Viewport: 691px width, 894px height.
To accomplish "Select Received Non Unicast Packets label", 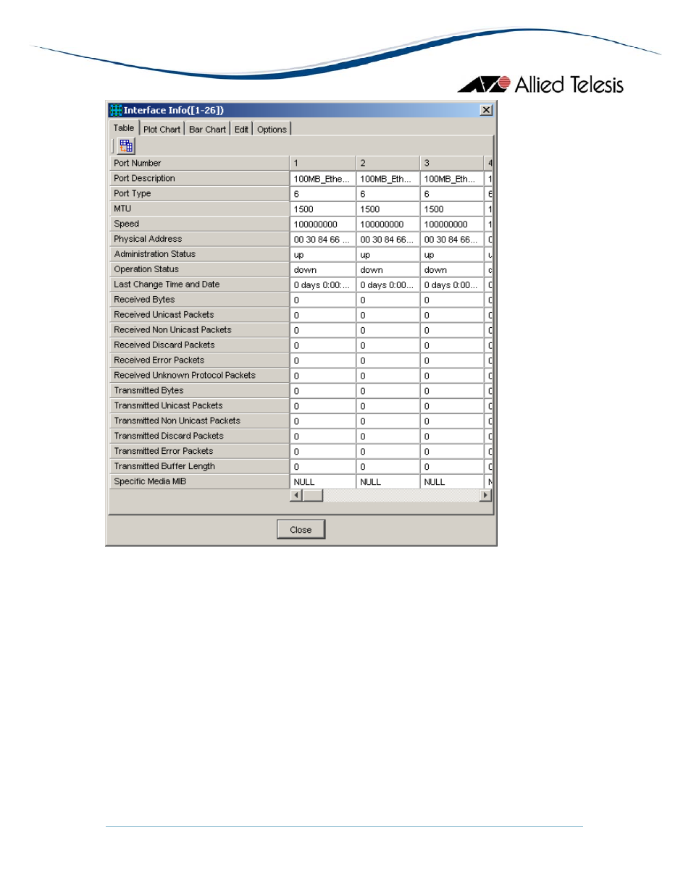I will [x=199, y=330].
